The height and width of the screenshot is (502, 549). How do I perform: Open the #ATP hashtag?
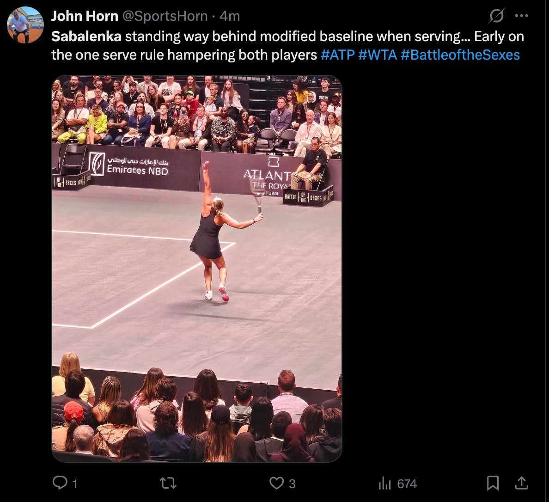pos(337,55)
